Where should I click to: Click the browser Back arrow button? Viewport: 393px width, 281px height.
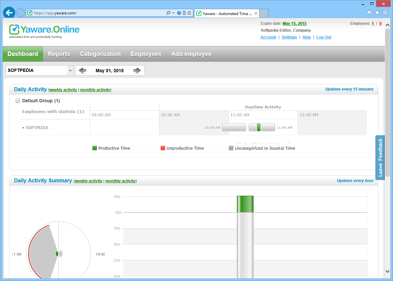click(9, 13)
